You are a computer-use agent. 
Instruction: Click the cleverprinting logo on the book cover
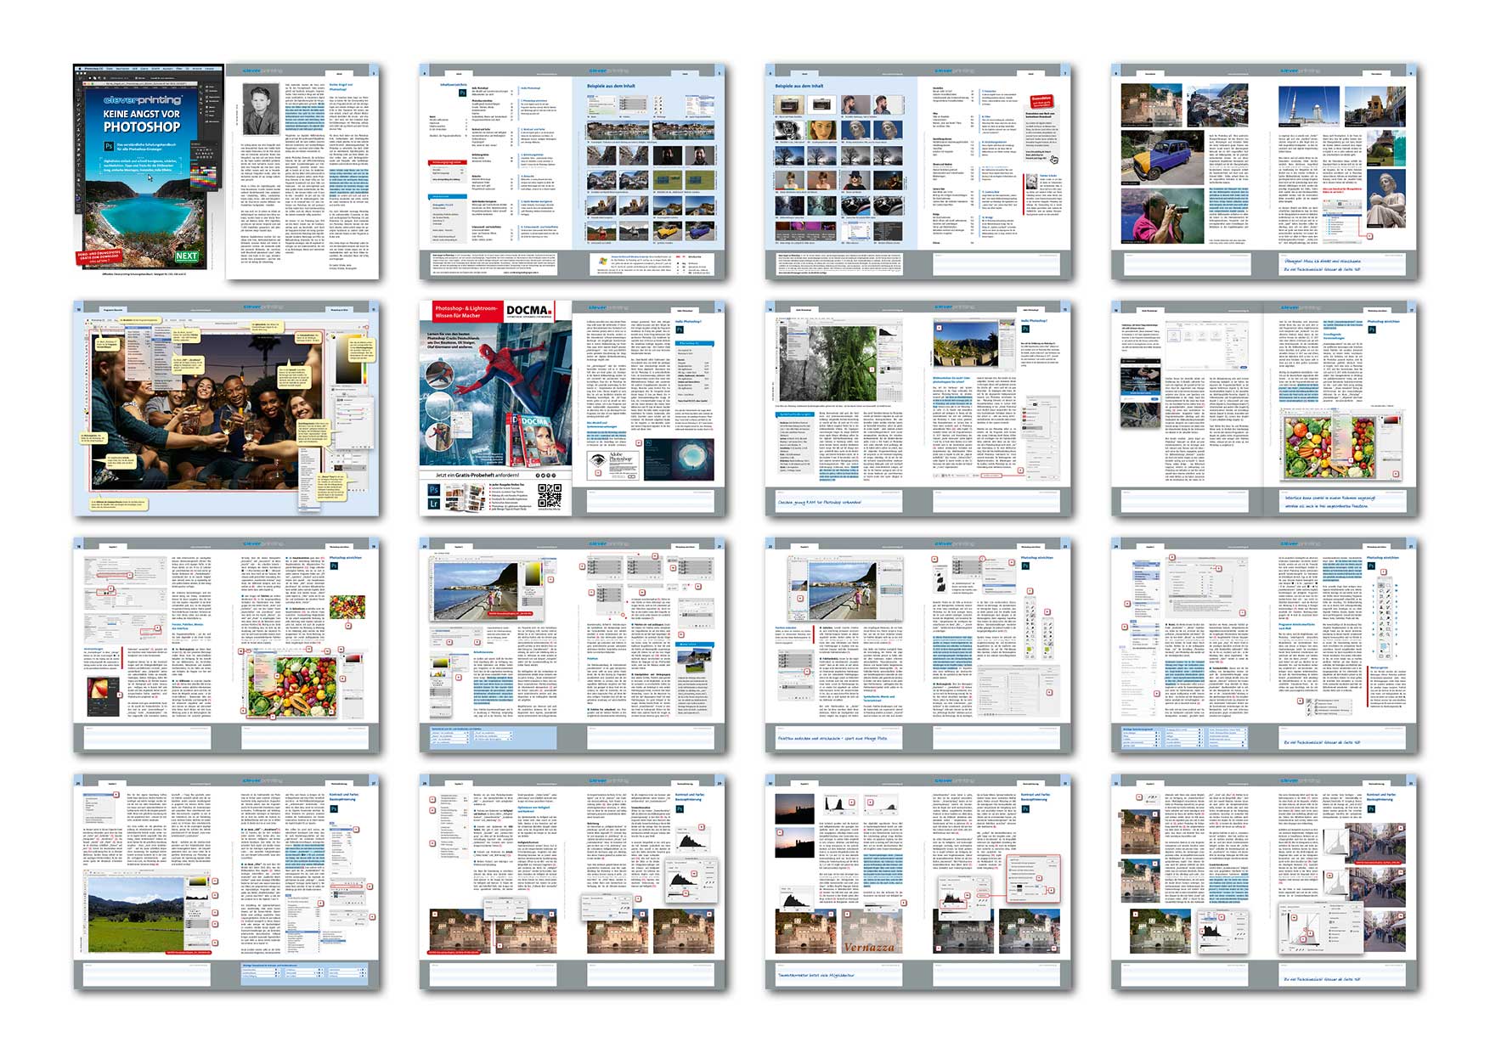142,100
